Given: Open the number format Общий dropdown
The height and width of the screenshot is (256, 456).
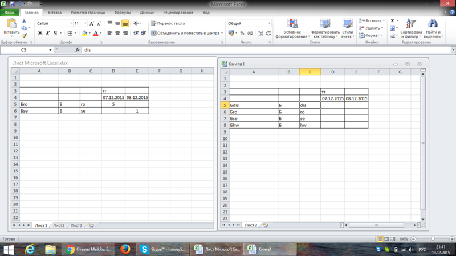Looking at the screenshot, I should click(x=269, y=23).
